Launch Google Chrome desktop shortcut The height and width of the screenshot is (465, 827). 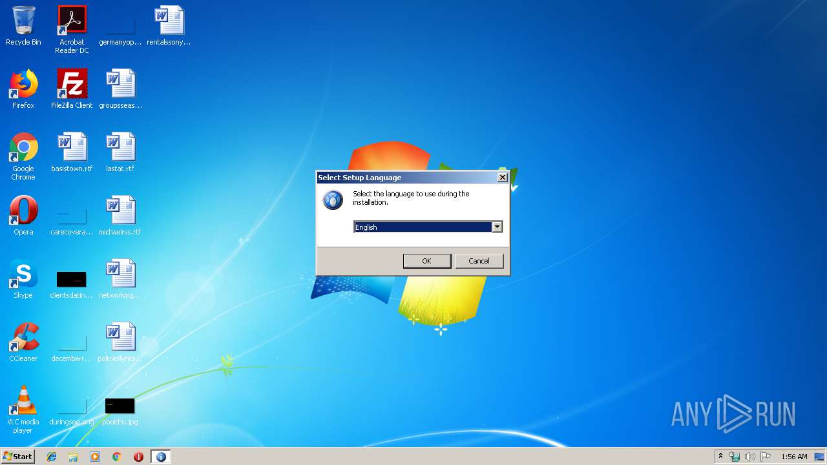23,156
